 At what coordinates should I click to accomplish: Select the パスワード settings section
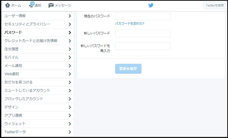pyautogui.click(x=38, y=32)
